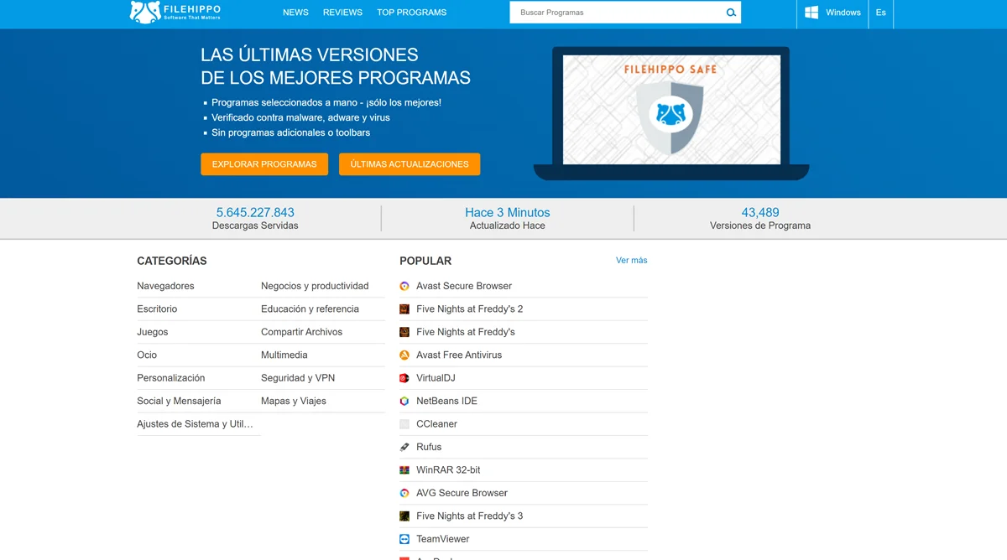Open the Compartir Archivos category
Viewport: 1007px width, 560px height.
click(x=301, y=332)
